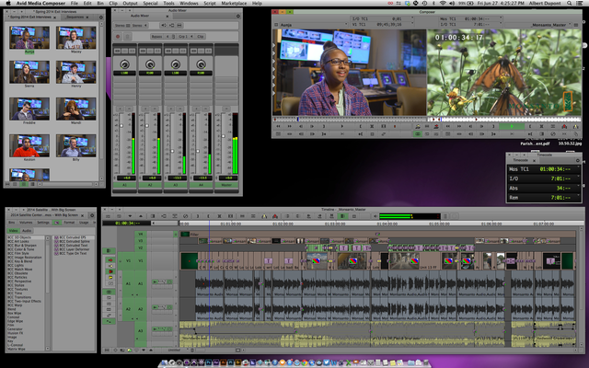589x368 pixels.
Task: Open the Rem row in Timecode window
Action: (543, 198)
